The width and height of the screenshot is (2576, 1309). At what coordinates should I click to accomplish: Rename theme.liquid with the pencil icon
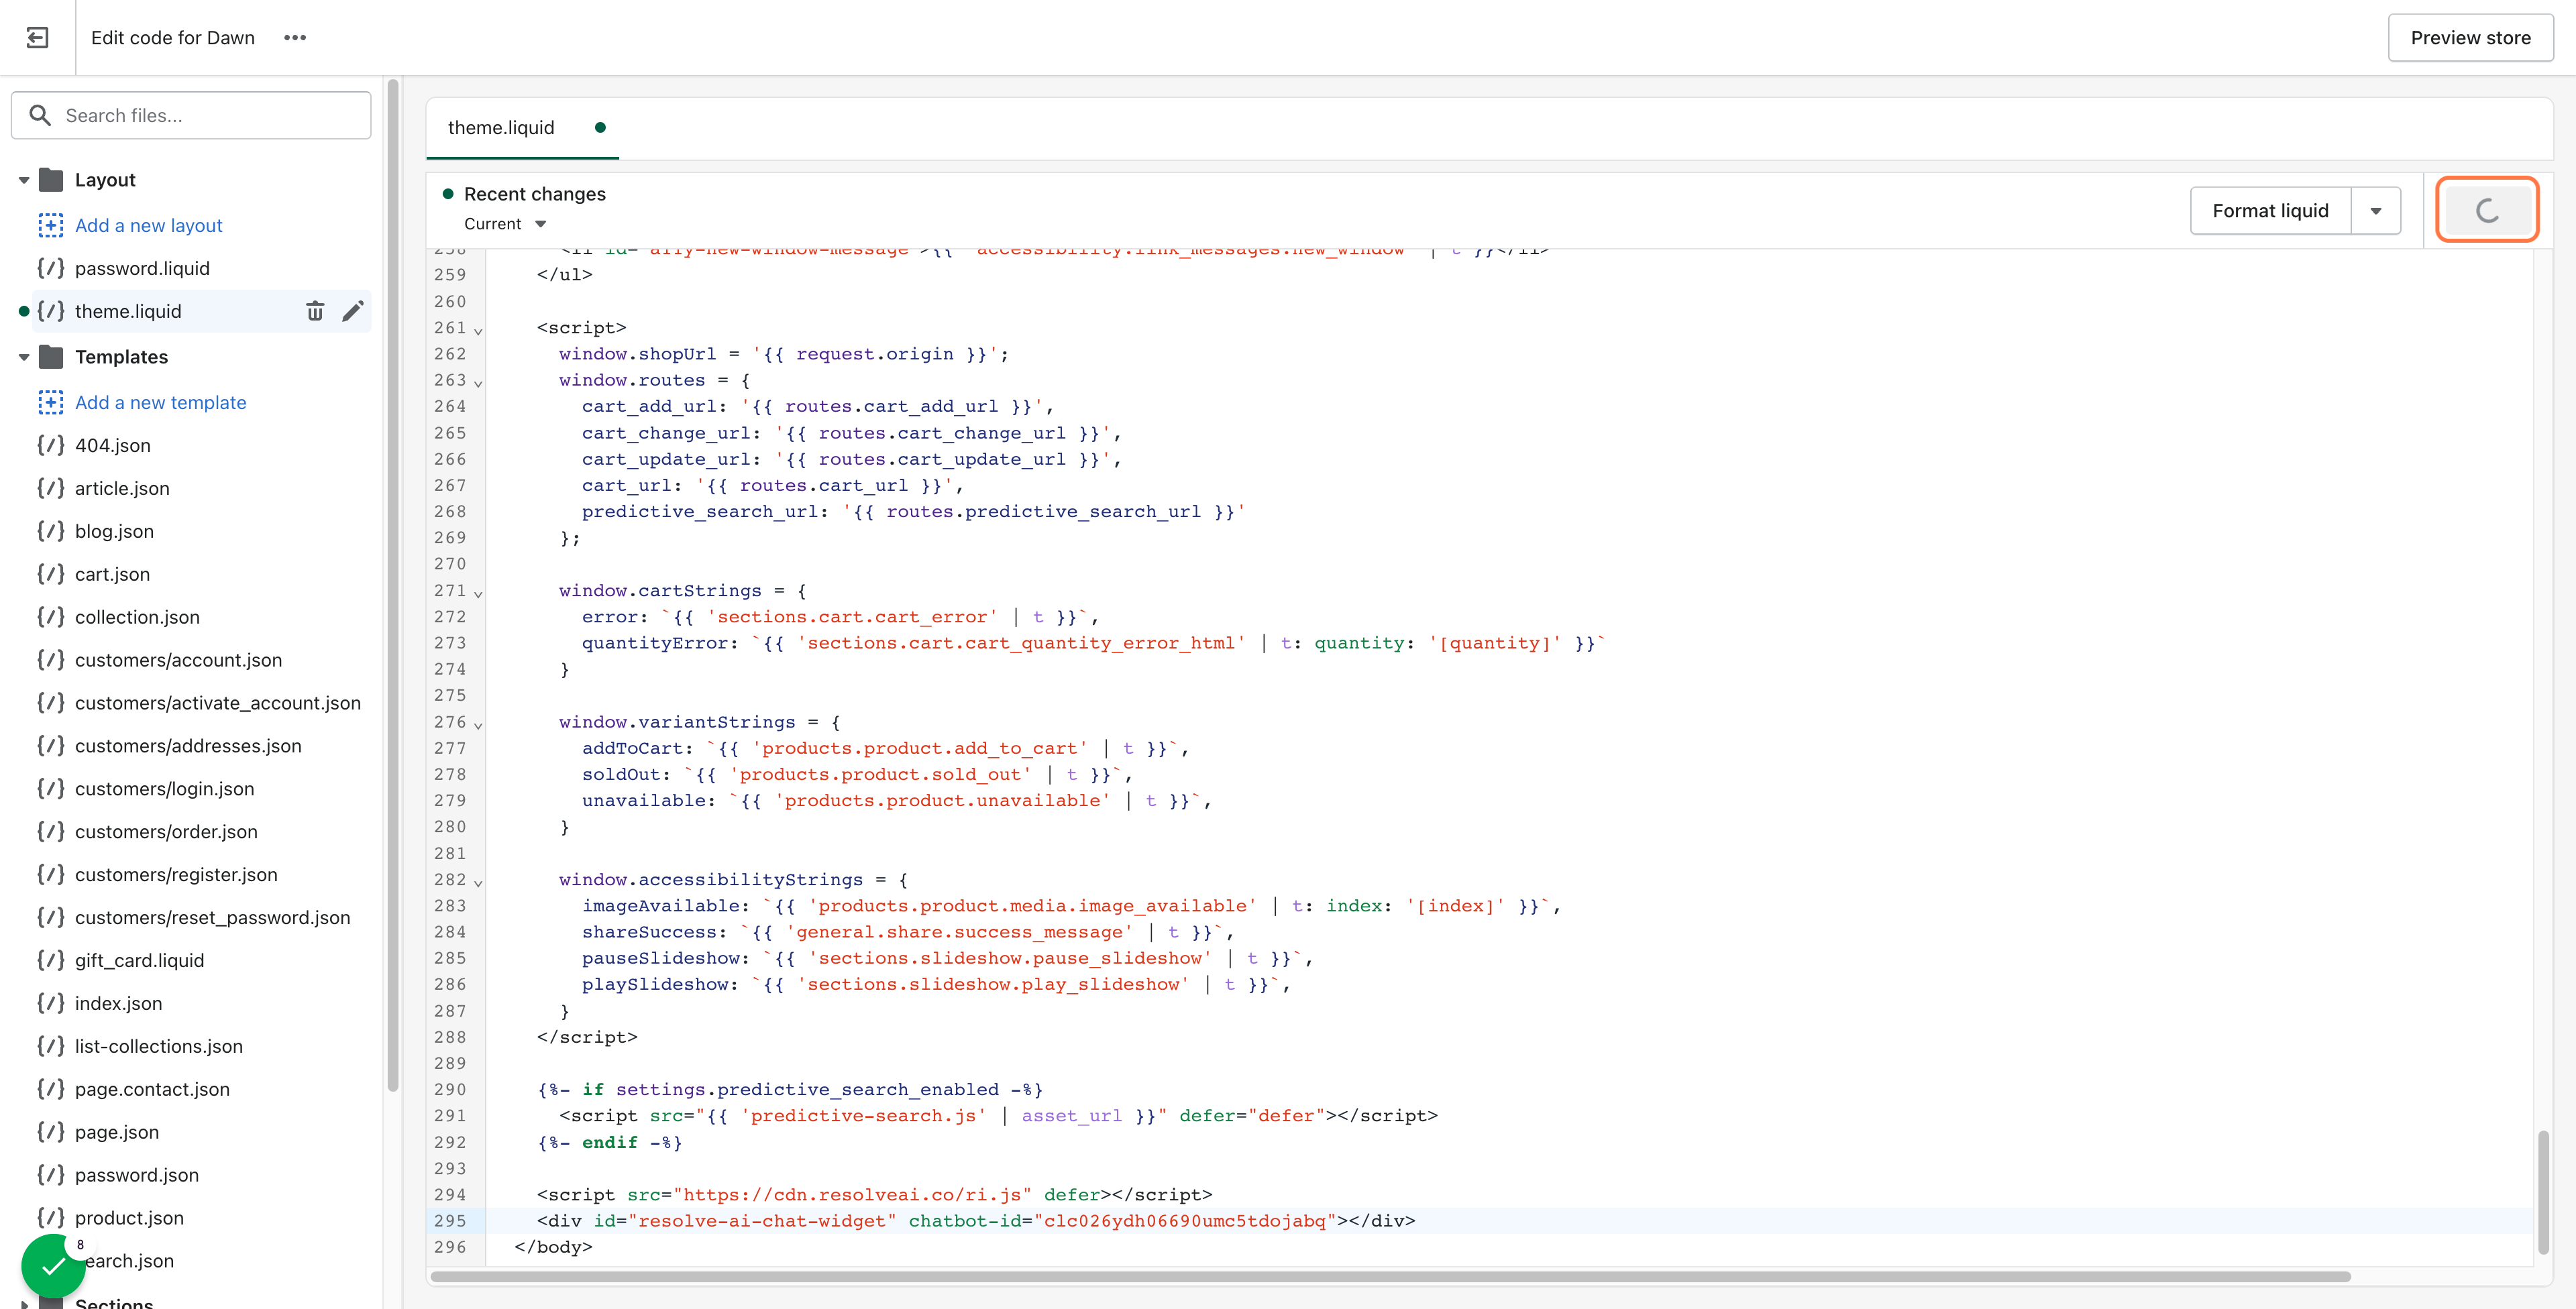352,311
